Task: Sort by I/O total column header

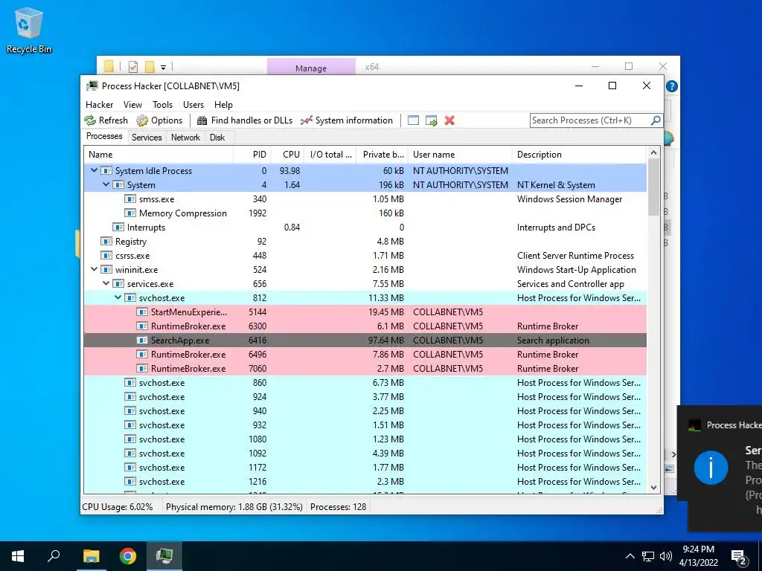Action: (330, 155)
